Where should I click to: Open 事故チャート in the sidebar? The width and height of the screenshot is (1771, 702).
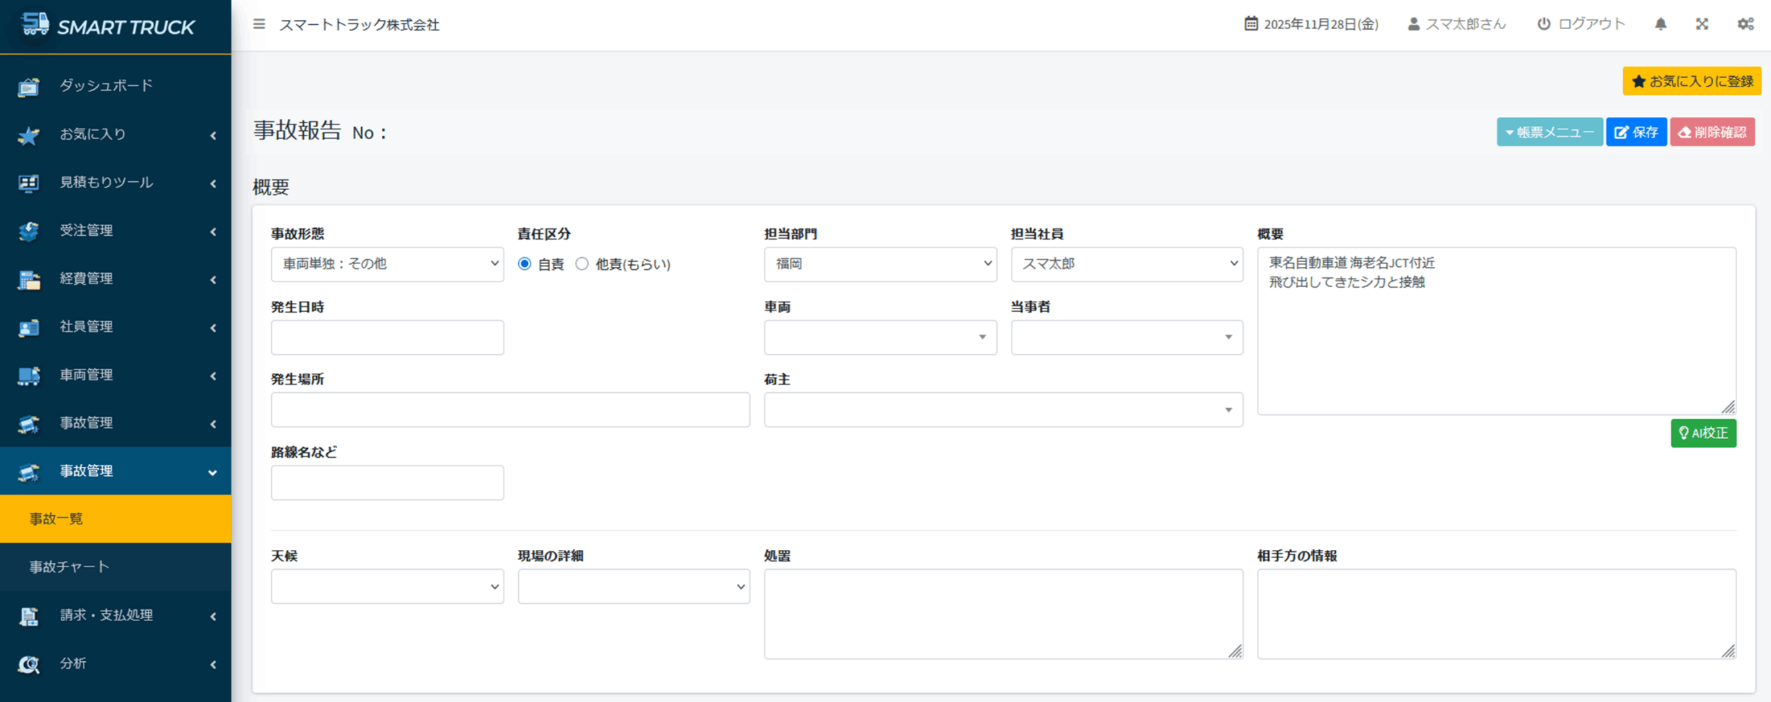(69, 567)
